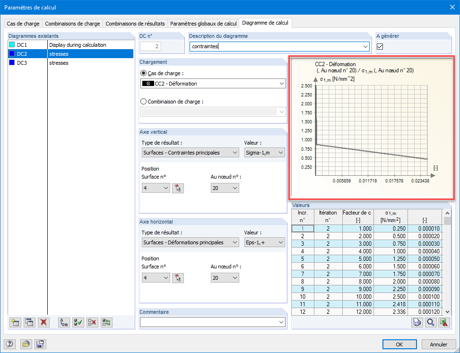This screenshot has width=460, height=353.
Task: Copy the selected diagram
Action: click(x=29, y=322)
